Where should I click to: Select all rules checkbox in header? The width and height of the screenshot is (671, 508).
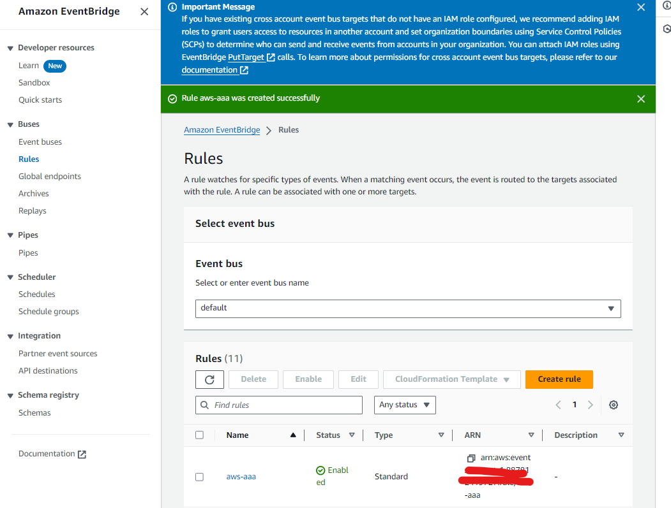click(199, 435)
